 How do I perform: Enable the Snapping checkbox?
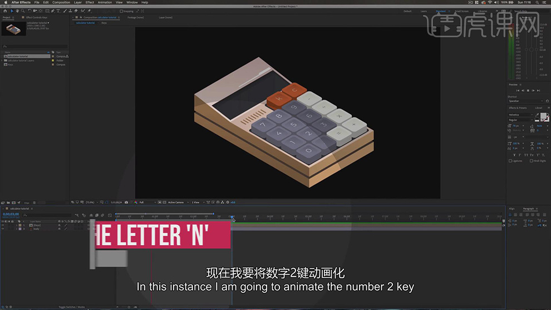121,11
